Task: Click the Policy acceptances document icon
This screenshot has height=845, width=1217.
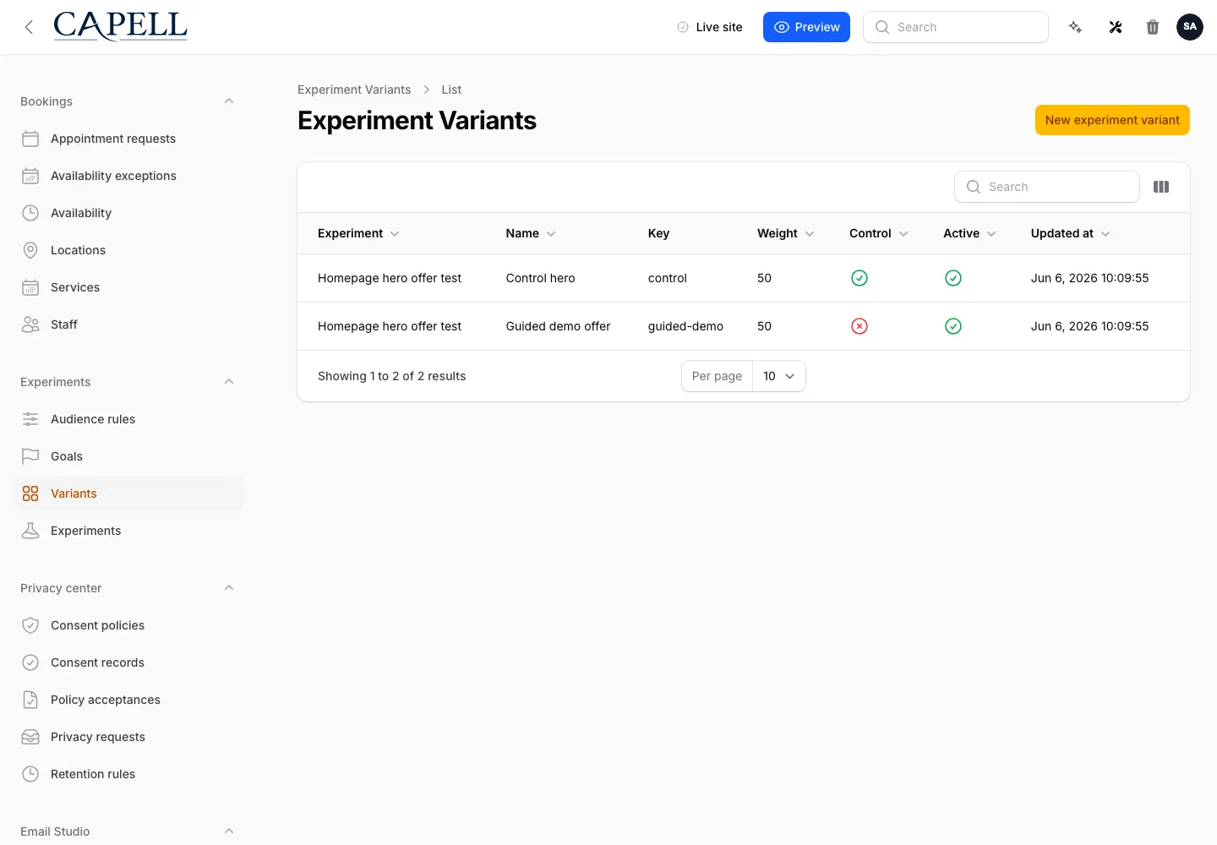Action: point(30,700)
